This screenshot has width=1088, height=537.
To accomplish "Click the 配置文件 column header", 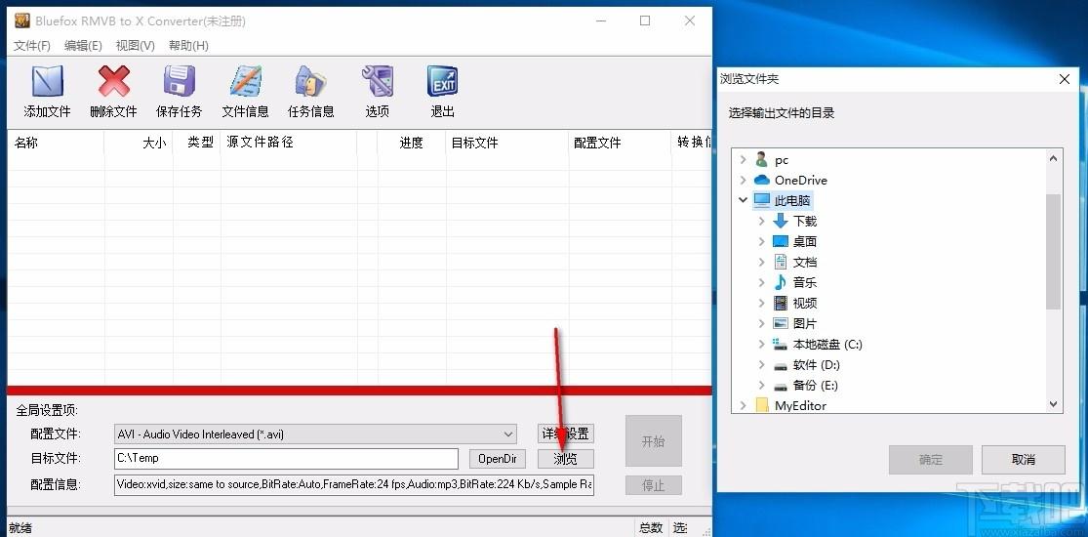I will [620, 143].
